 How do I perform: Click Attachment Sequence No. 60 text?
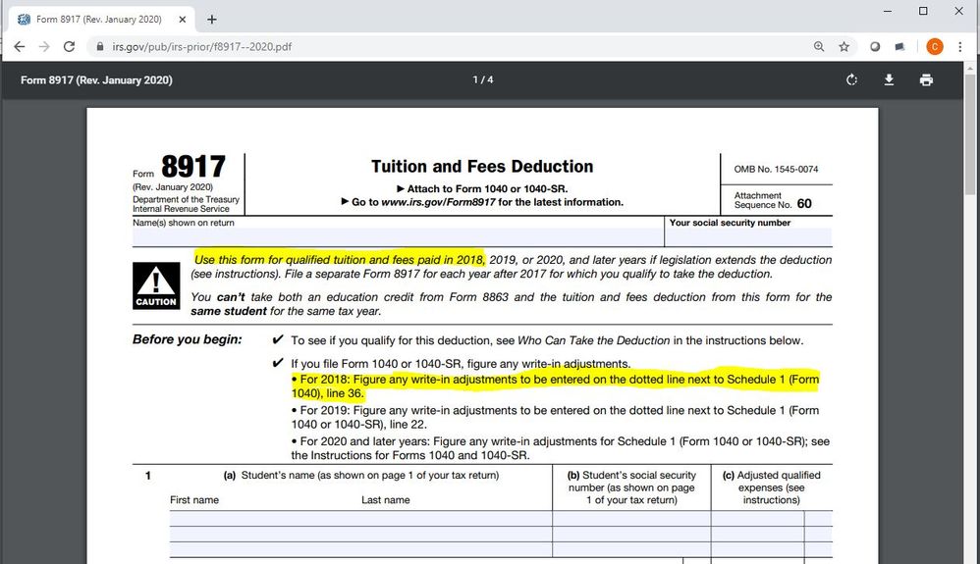773,200
